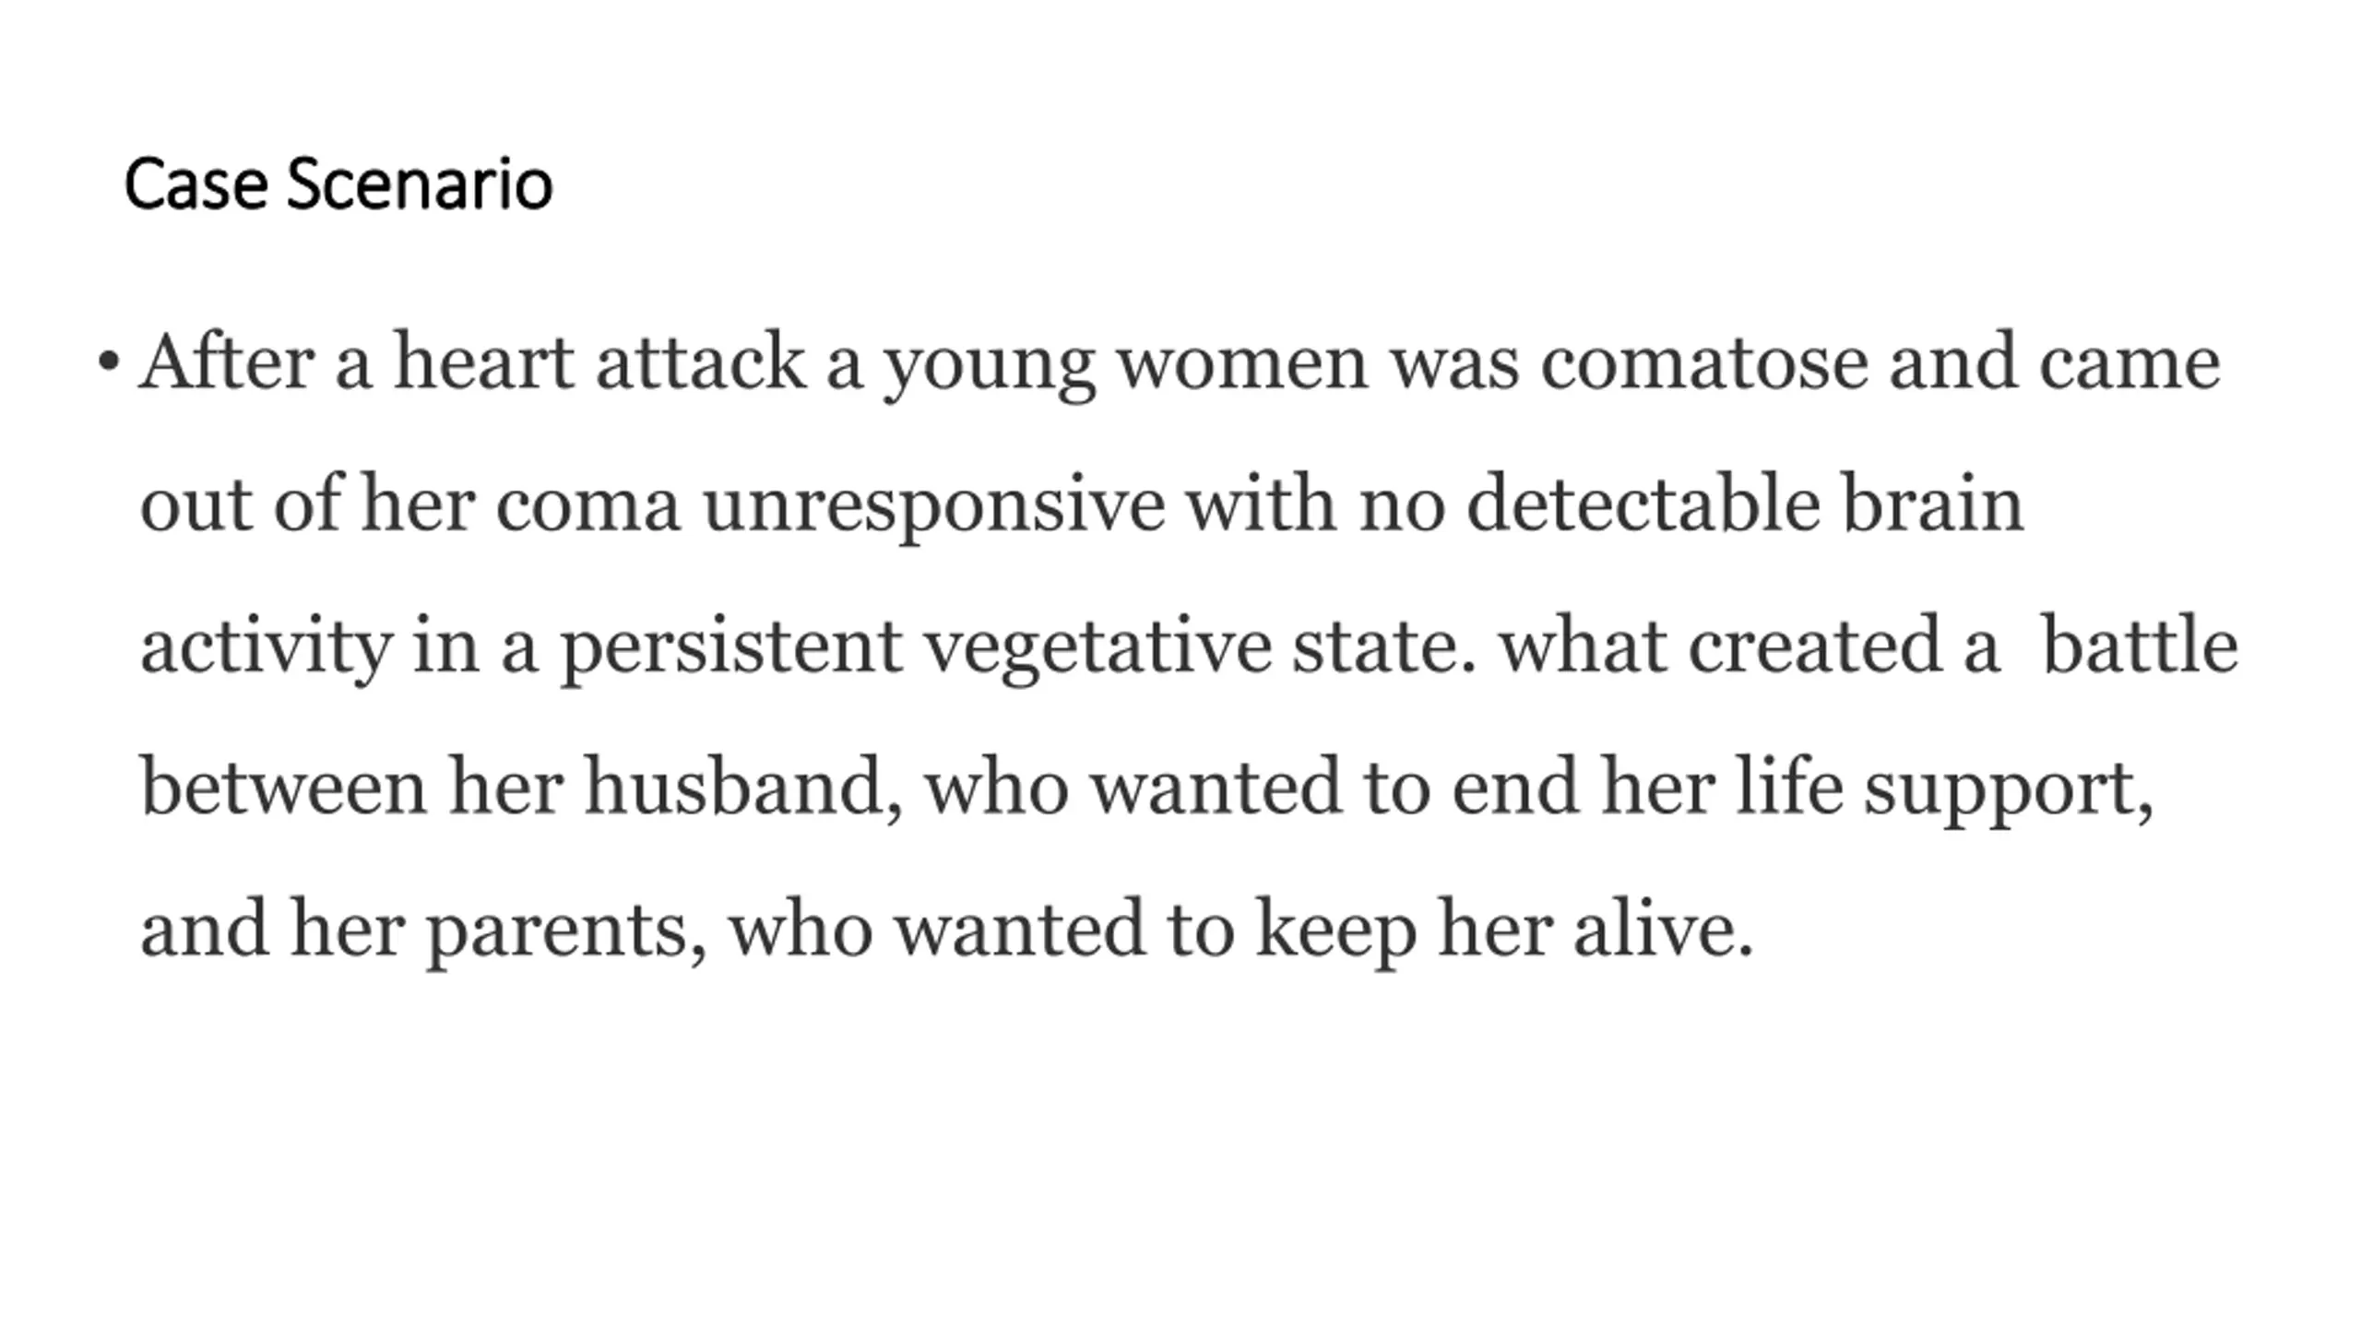Image resolution: width=2361 pixels, height=1328 pixels.
Task: Click the word "brain" ending the second line
Action: pos(1932,504)
